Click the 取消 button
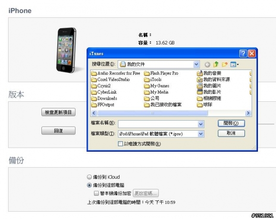Viewport: 276px width, 219px height. pos(231,133)
